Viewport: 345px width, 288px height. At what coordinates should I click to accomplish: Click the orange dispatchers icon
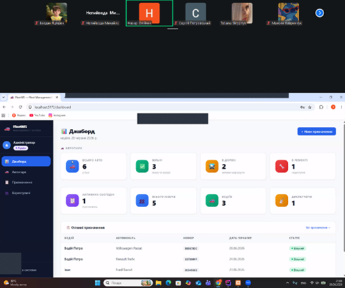point(282,201)
